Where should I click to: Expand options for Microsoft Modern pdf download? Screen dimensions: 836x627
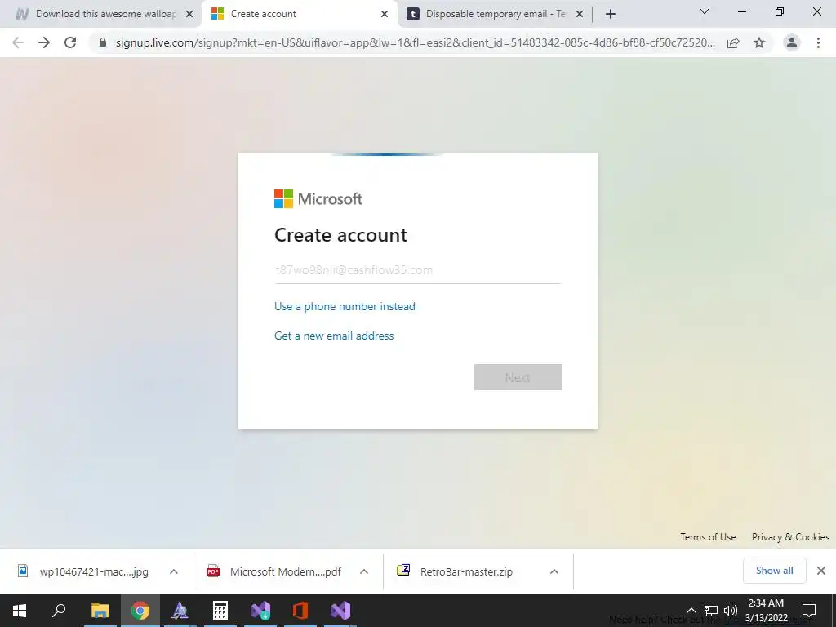click(x=364, y=571)
